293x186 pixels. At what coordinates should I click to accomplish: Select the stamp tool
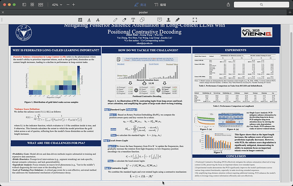pos(168,20)
